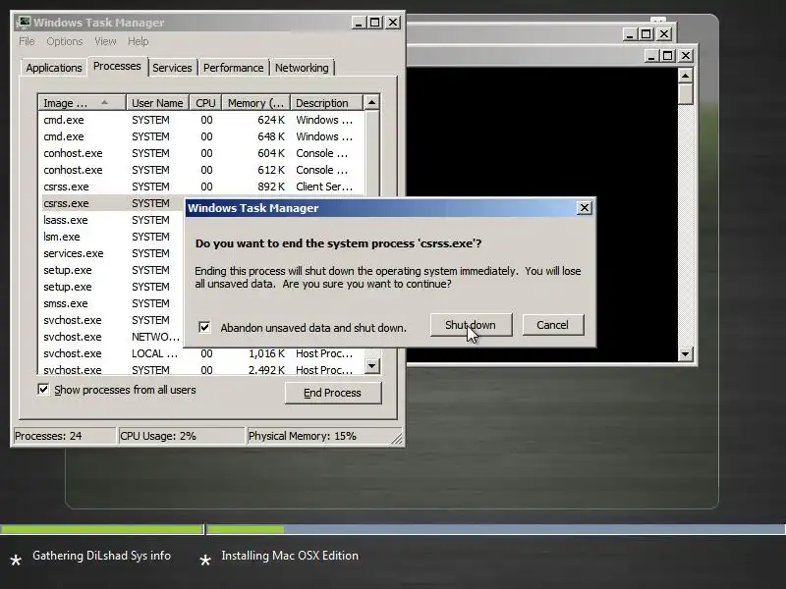This screenshot has height=589, width=786.
Task: Click the Installing Mac OSX Edition label
Action: pyautogui.click(x=290, y=556)
